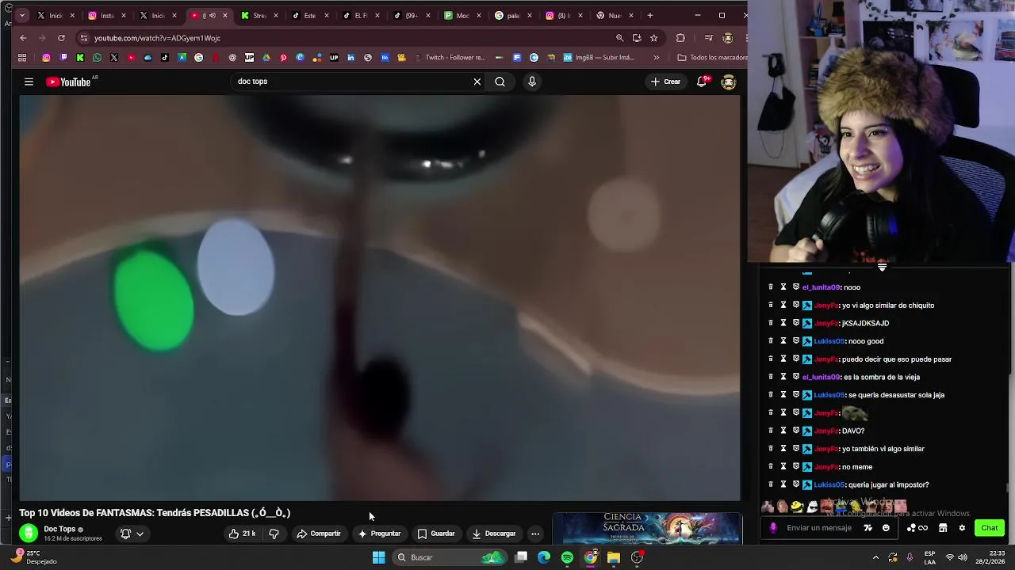Switch to the 'Mod' tab
The width and height of the screenshot is (1015, 570).
click(462, 15)
